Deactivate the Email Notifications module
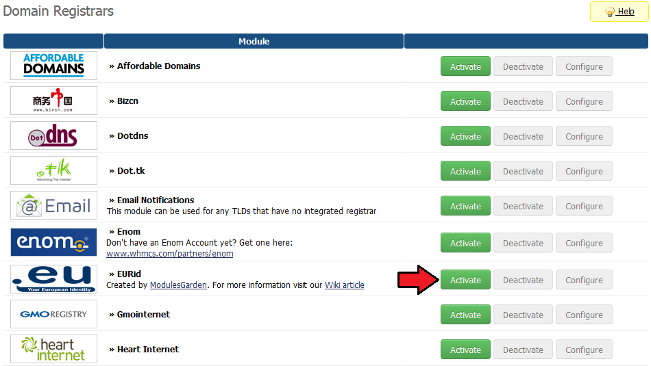Image resolution: width=651 pixels, height=366 pixels. (x=523, y=206)
